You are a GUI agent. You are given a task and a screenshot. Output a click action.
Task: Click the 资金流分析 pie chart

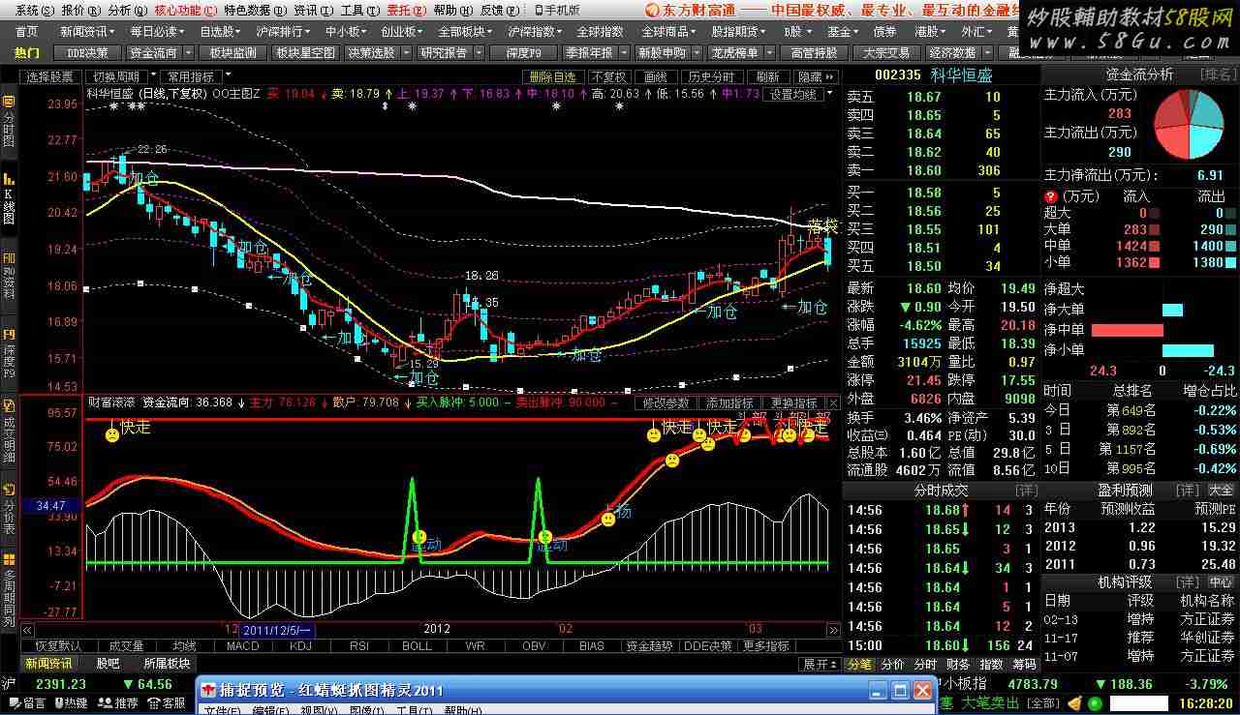pyautogui.click(x=1190, y=125)
